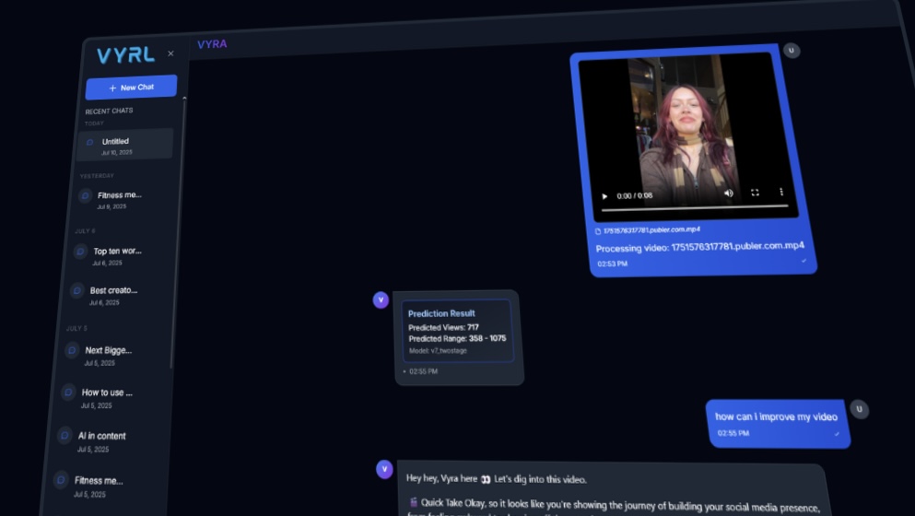Click the chat icon beside Next Bigge...
The width and height of the screenshot is (915, 516).
pyautogui.click(x=72, y=350)
